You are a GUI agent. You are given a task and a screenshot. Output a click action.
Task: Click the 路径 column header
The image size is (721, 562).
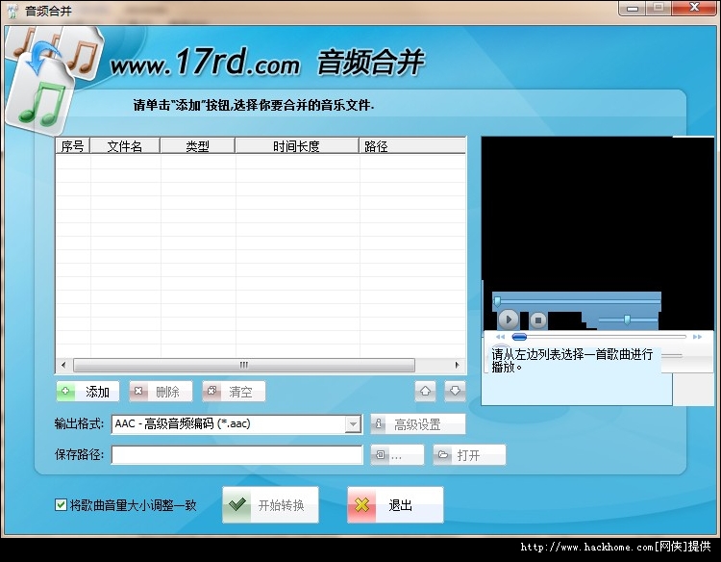[x=412, y=146]
